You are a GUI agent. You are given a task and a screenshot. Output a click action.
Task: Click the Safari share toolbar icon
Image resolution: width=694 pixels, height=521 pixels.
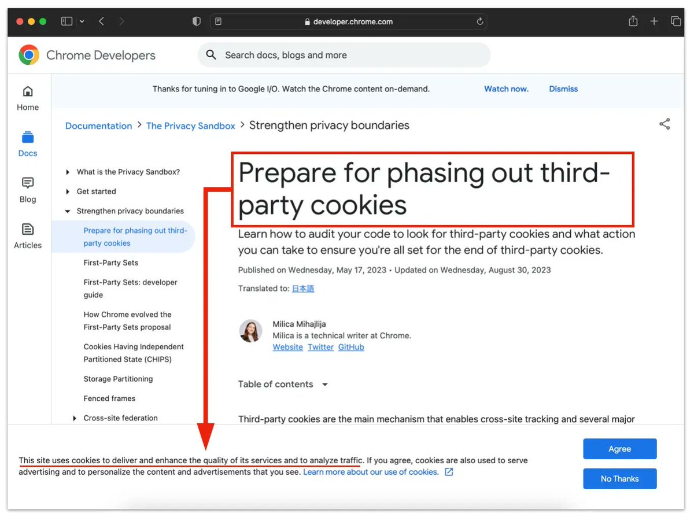[x=633, y=21]
